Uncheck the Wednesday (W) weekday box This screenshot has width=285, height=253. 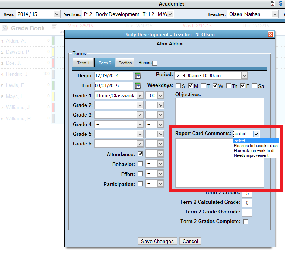[215, 86]
